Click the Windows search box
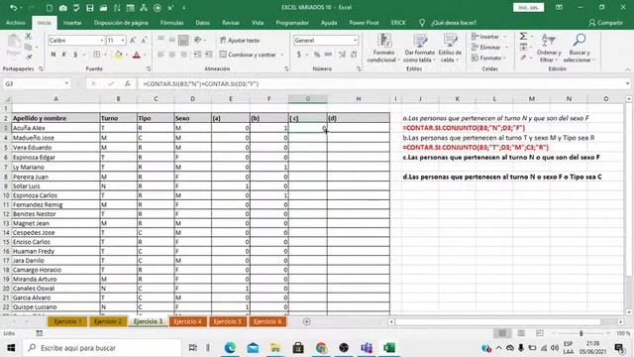This screenshot has height=357, width=634. click(x=102, y=348)
